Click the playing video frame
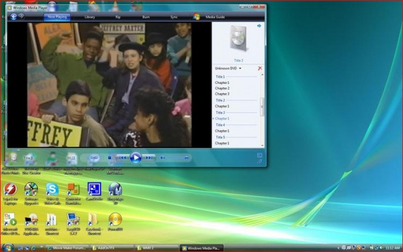403x252 pixels. coord(109,85)
